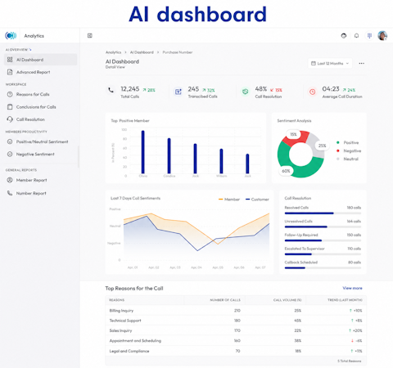The image size is (393, 368).
Task: Open the Last 12 Months date dropdown
Action: [330, 64]
